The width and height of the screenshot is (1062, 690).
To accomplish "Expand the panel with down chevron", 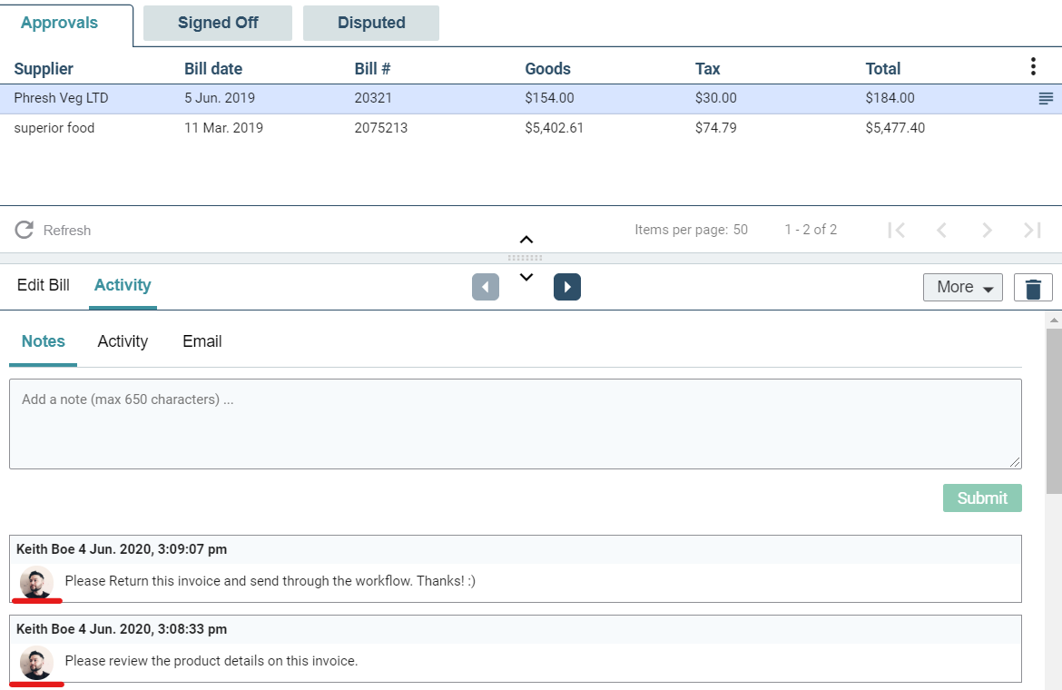I will point(526,277).
